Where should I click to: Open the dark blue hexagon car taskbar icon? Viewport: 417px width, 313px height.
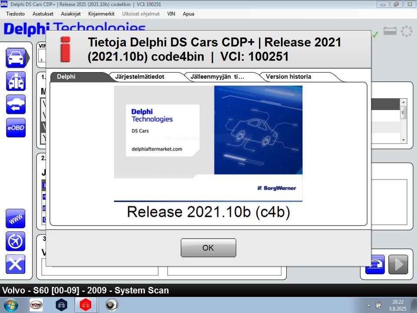tap(61, 305)
